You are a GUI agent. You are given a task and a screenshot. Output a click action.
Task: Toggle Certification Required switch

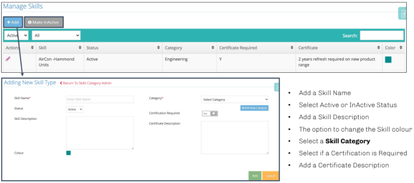point(210,113)
